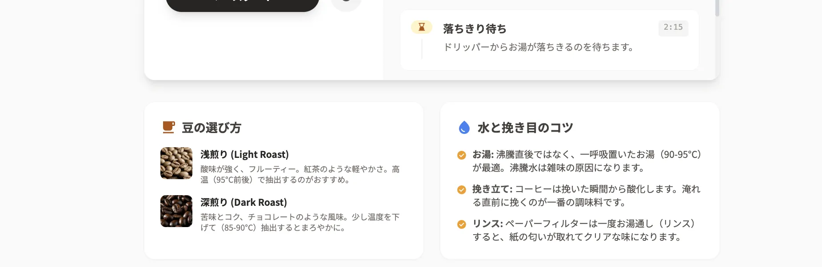Open the 浅煎り (Light Roast) entry

[244, 154]
